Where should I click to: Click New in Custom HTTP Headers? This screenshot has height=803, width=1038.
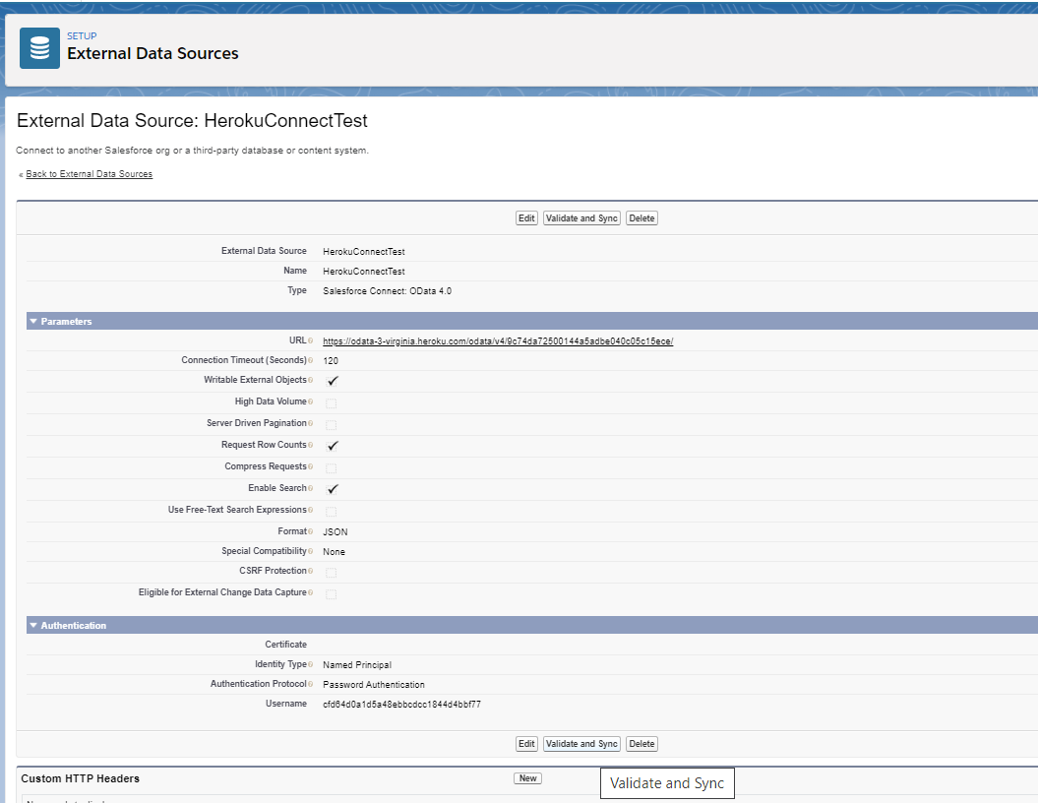(527, 778)
